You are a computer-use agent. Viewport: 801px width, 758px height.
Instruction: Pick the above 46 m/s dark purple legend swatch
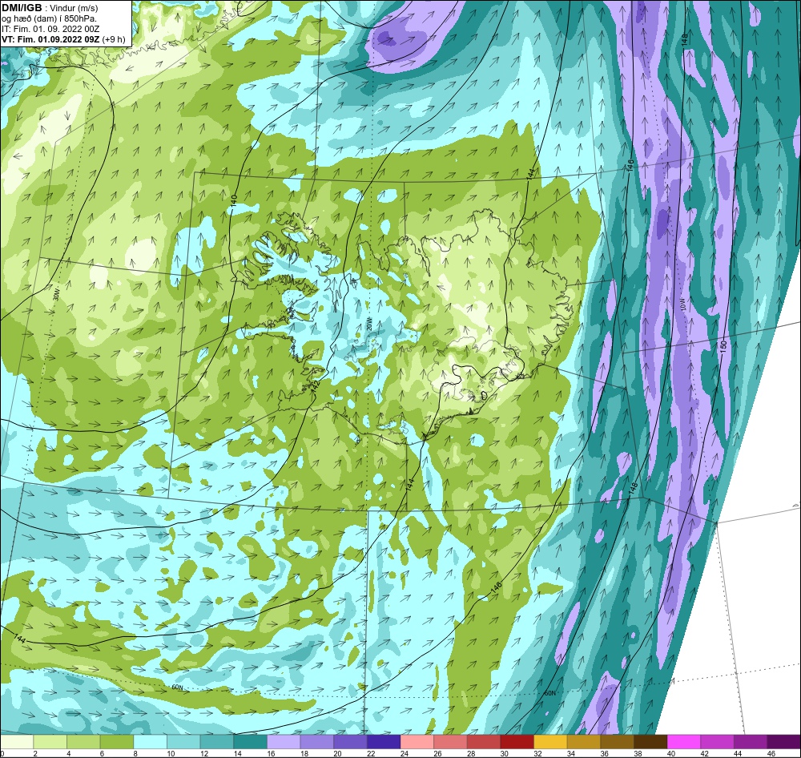(784, 742)
